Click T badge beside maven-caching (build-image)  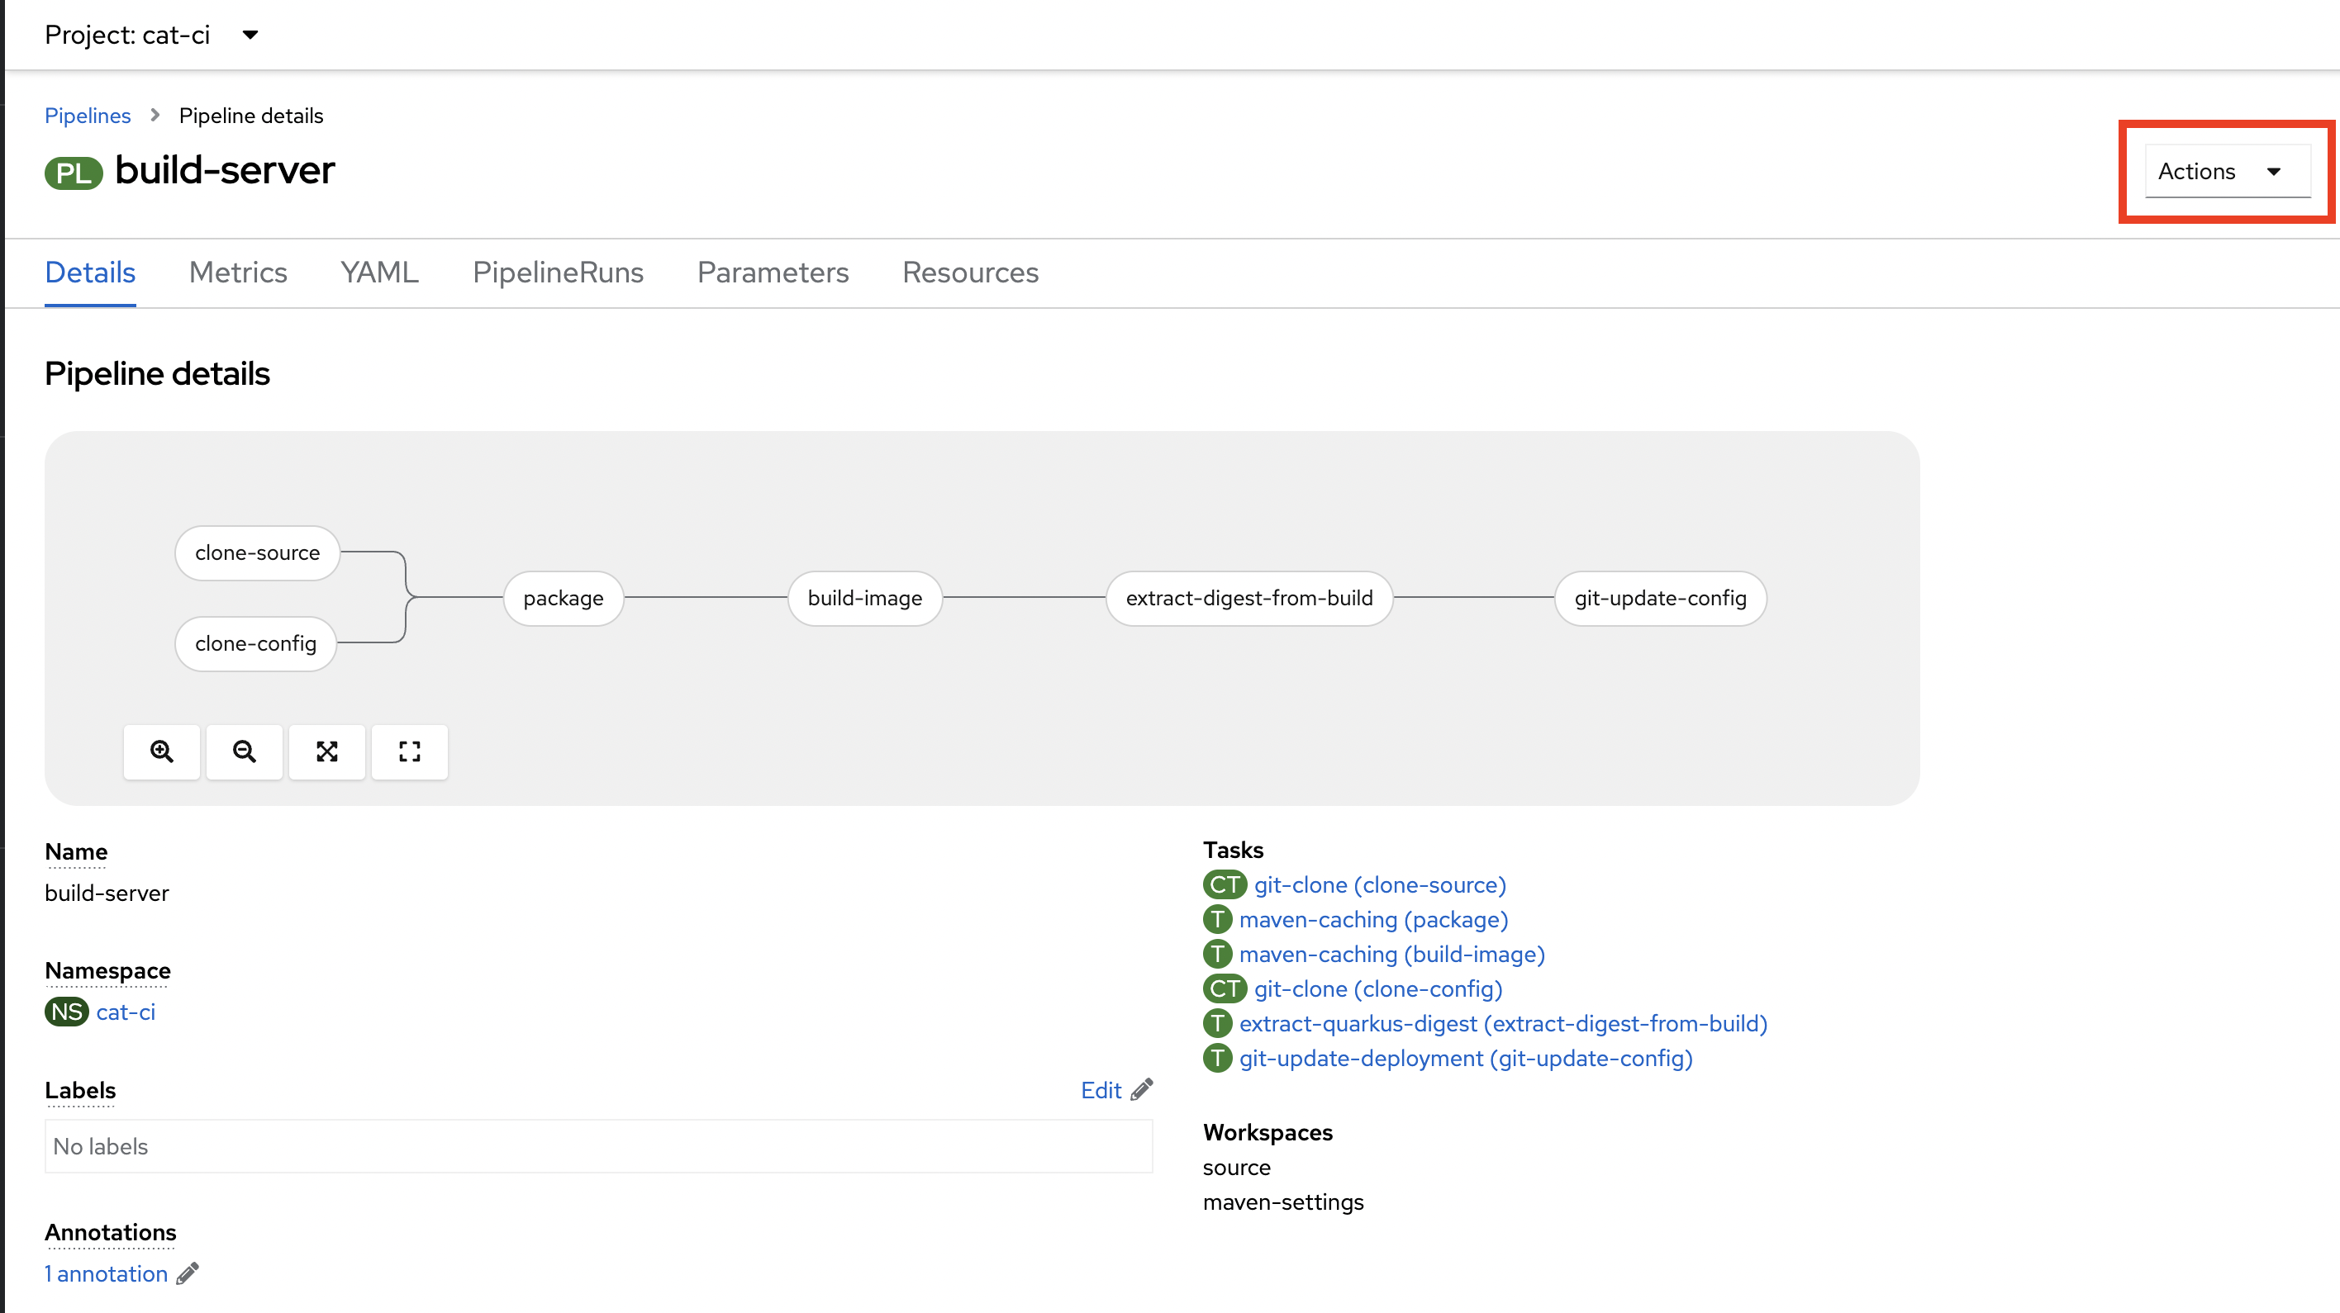[x=1217, y=954]
